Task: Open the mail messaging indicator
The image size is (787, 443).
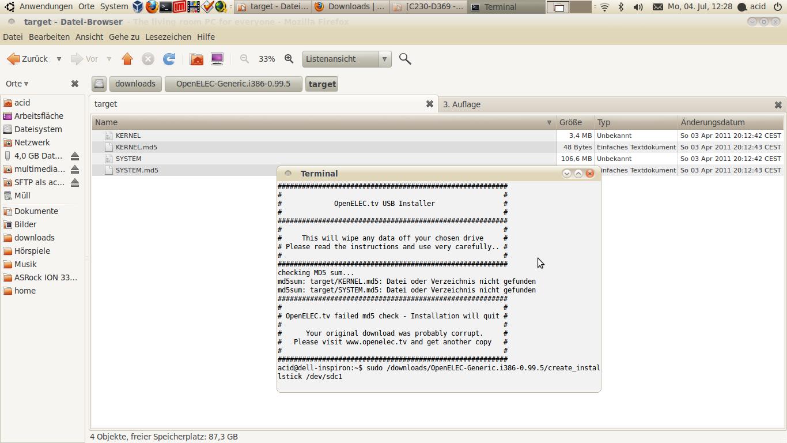Action: click(x=657, y=7)
